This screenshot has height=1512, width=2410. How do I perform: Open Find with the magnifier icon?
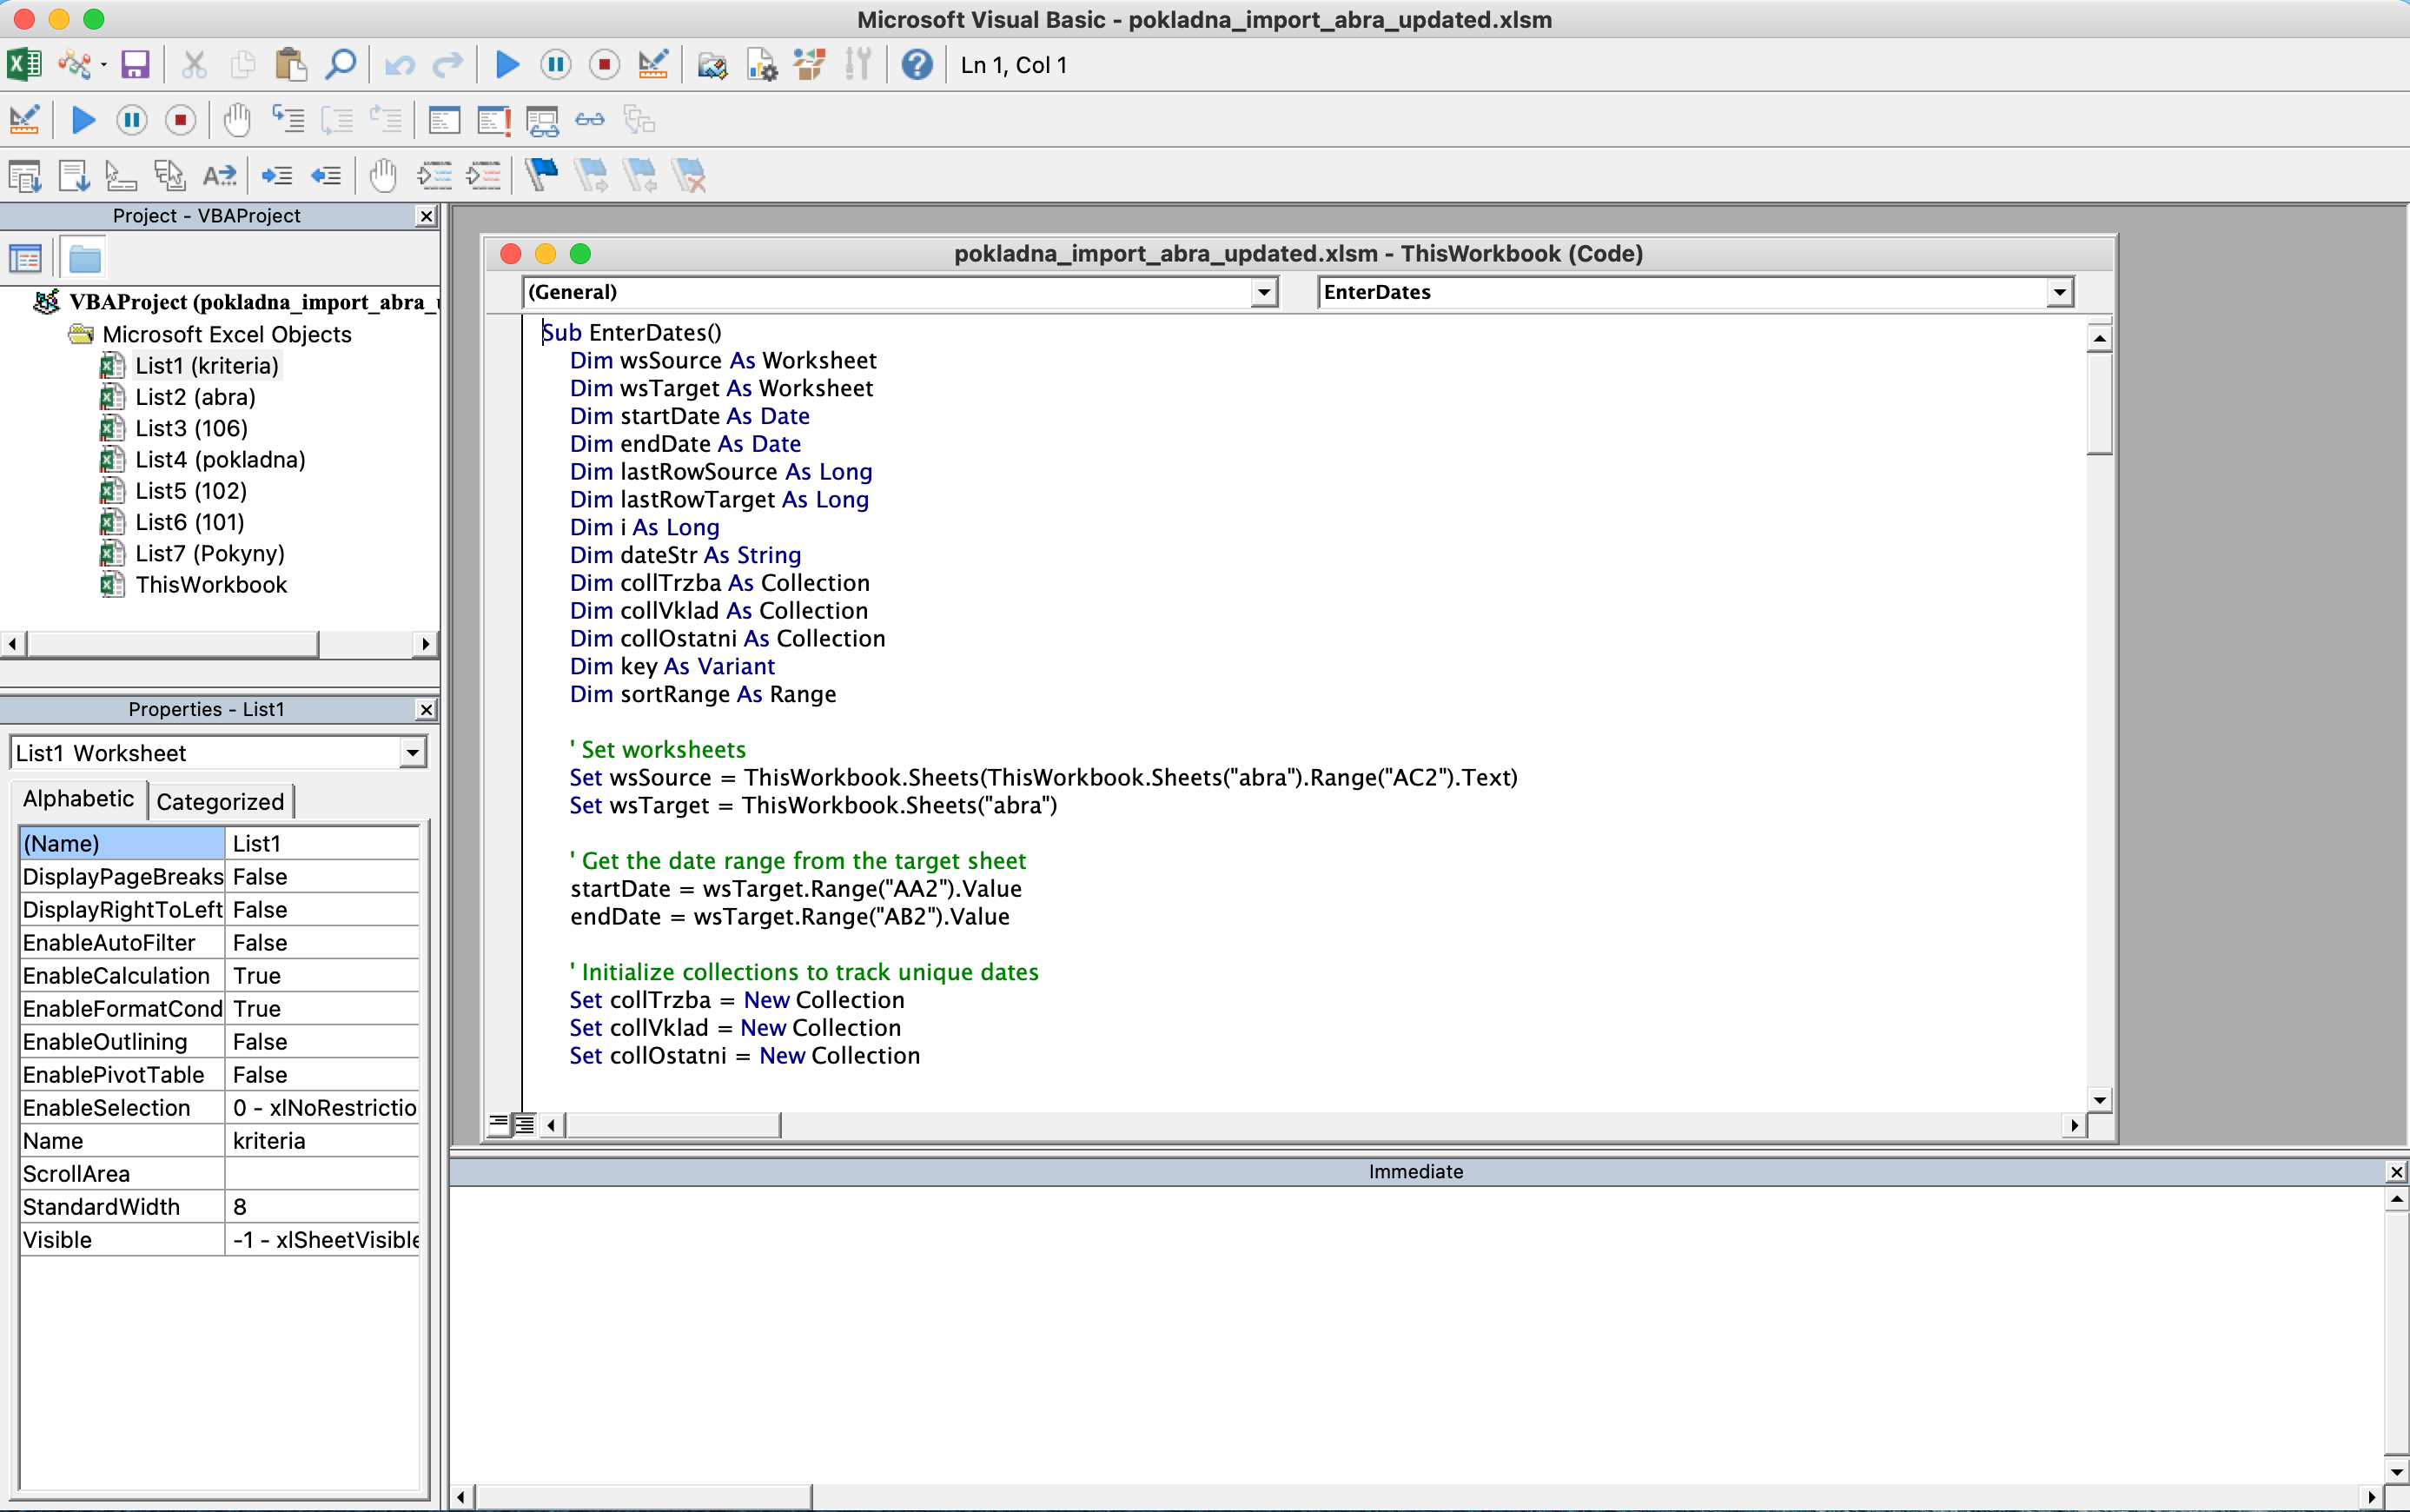tap(341, 65)
